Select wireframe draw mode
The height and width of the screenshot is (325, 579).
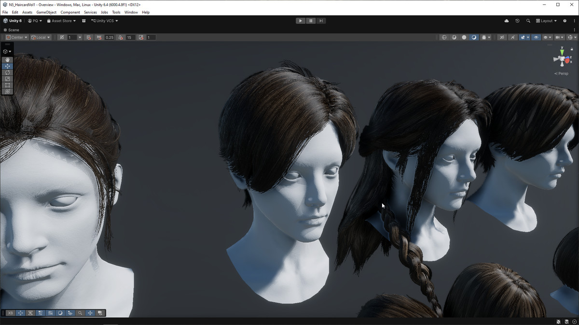444,37
